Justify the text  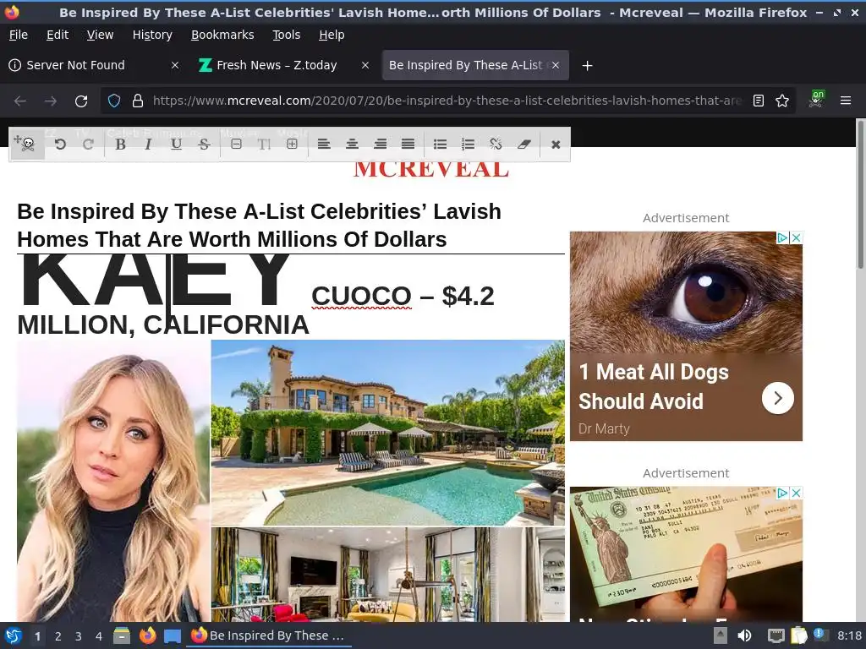[408, 144]
